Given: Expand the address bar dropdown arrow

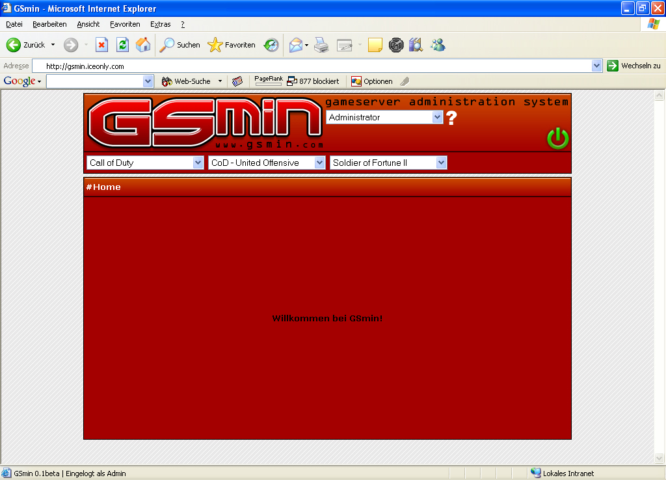Looking at the screenshot, I should click(x=597, y=66).
